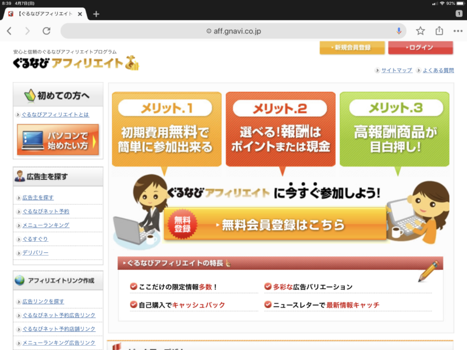The width and height of the screenshot is (467, 350).
Task: Click the 初めての方へ beginner leaf icon
Action: point(30,95)
